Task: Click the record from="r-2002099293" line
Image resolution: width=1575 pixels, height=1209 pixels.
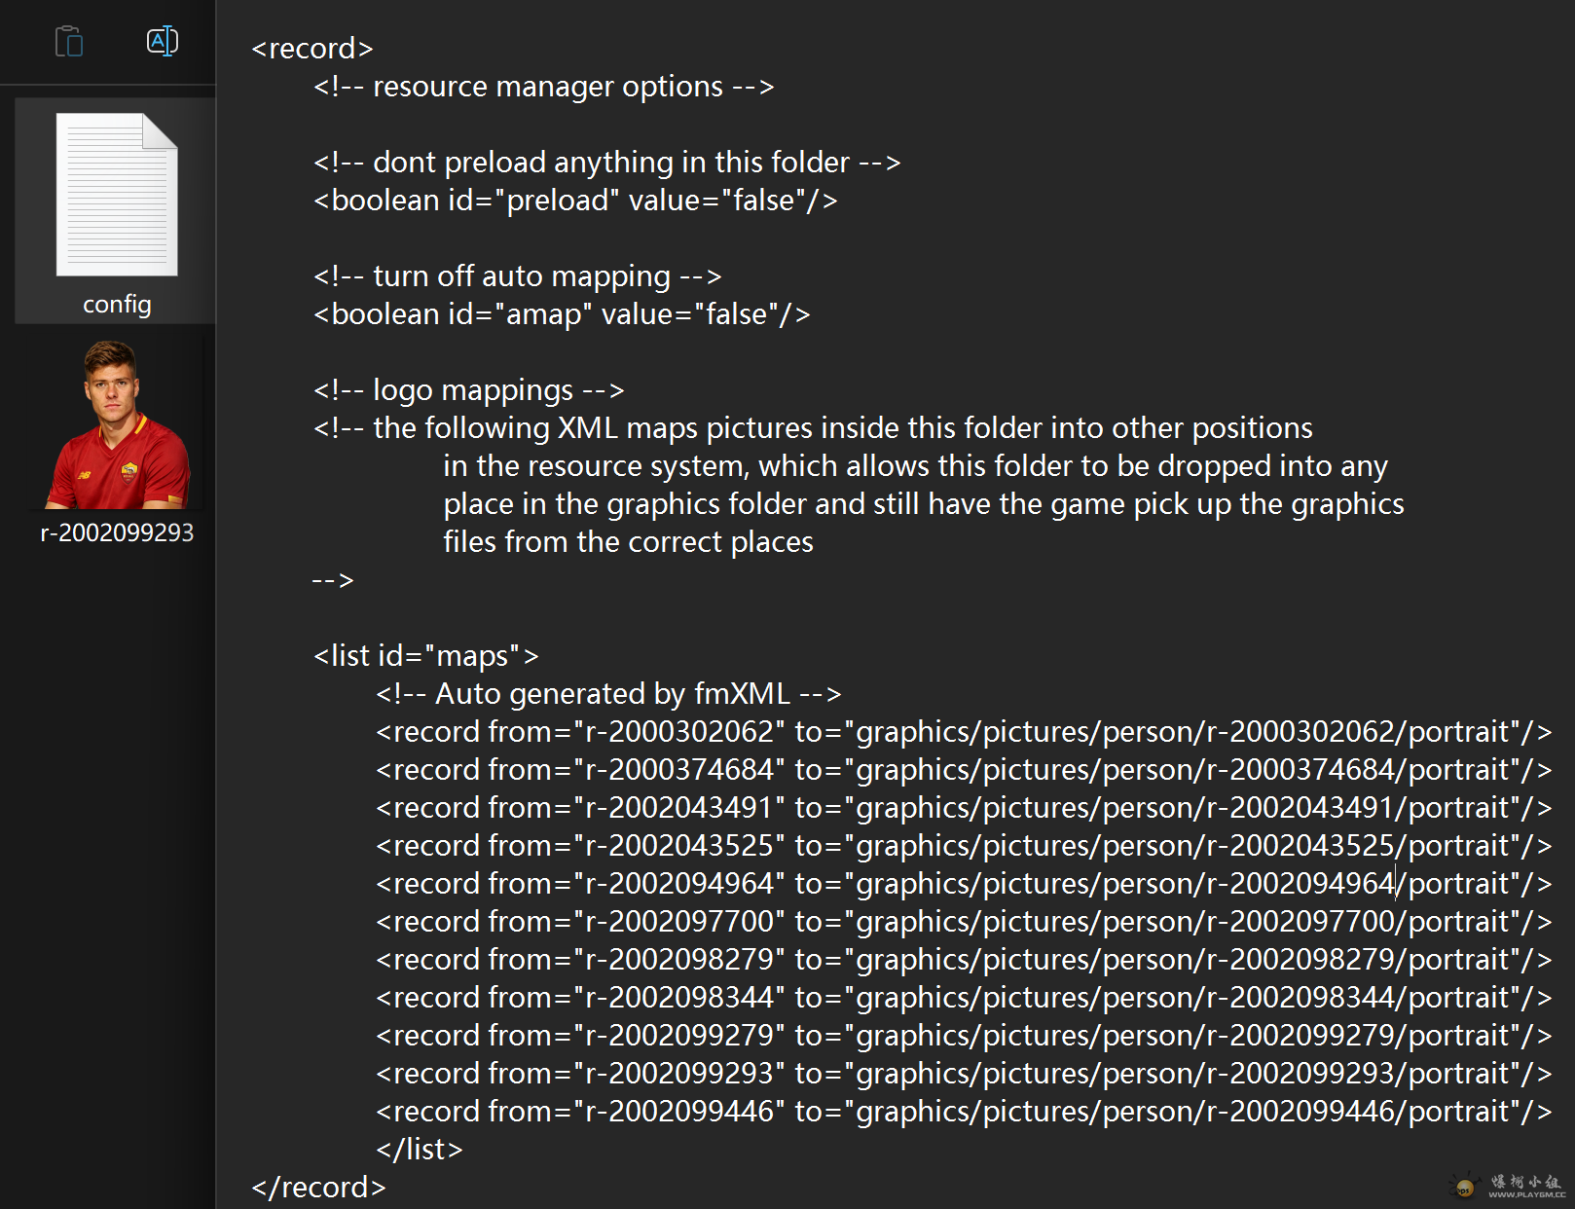Action: click(964, 1073)
